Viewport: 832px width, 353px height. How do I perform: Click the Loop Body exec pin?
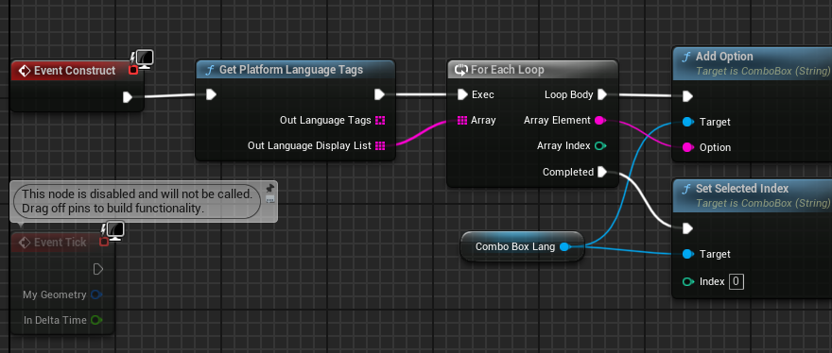tap(602, 94)
